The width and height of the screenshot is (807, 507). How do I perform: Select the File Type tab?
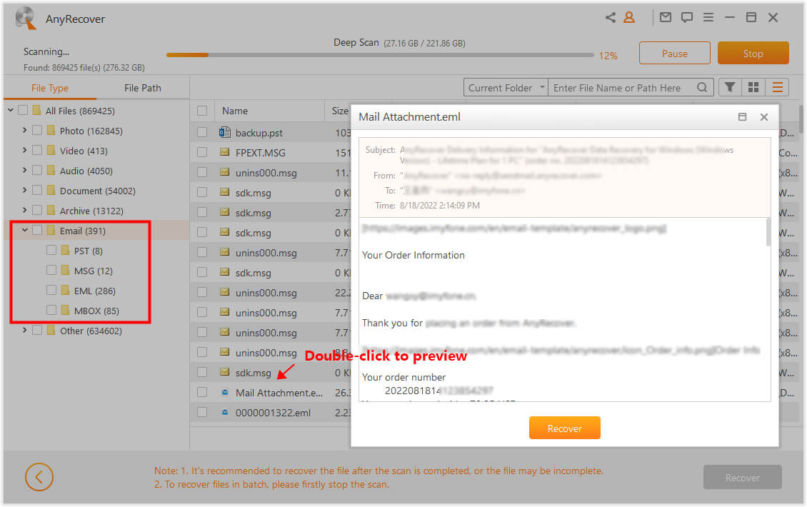tap(50, 88)
